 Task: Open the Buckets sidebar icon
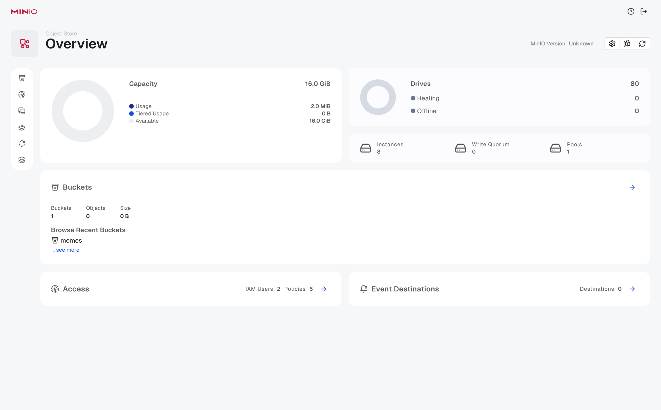(x=22, y=78)
